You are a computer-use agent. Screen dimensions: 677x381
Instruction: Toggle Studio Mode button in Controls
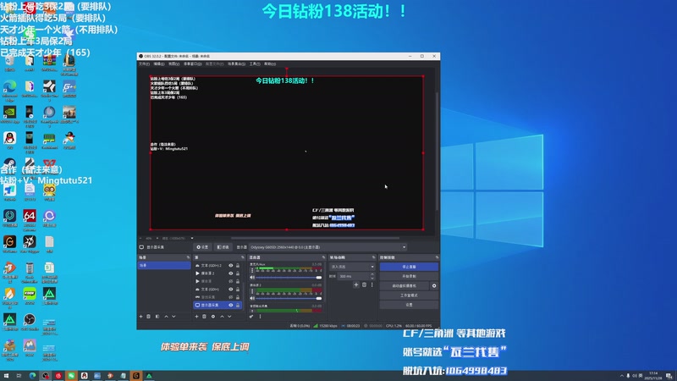409,295
